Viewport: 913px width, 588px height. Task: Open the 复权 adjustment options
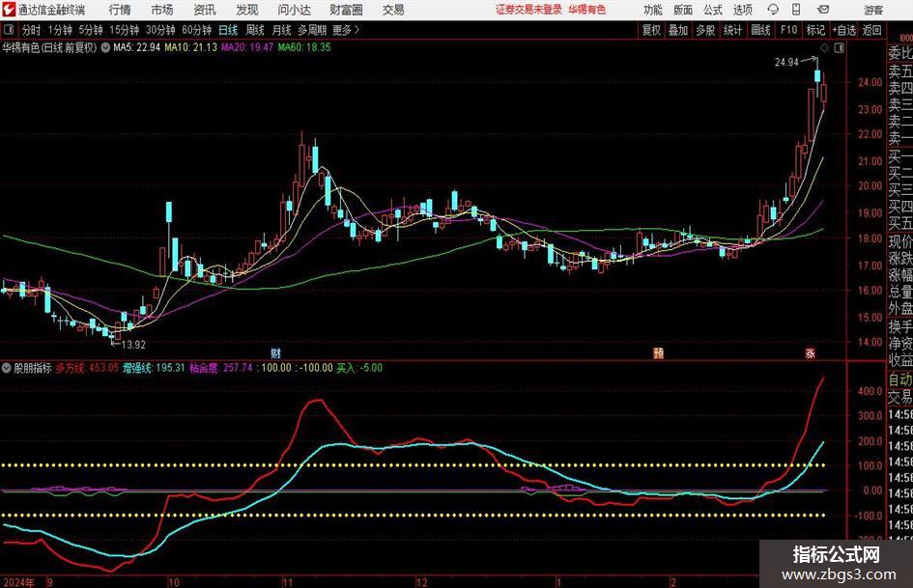point(651,30)
